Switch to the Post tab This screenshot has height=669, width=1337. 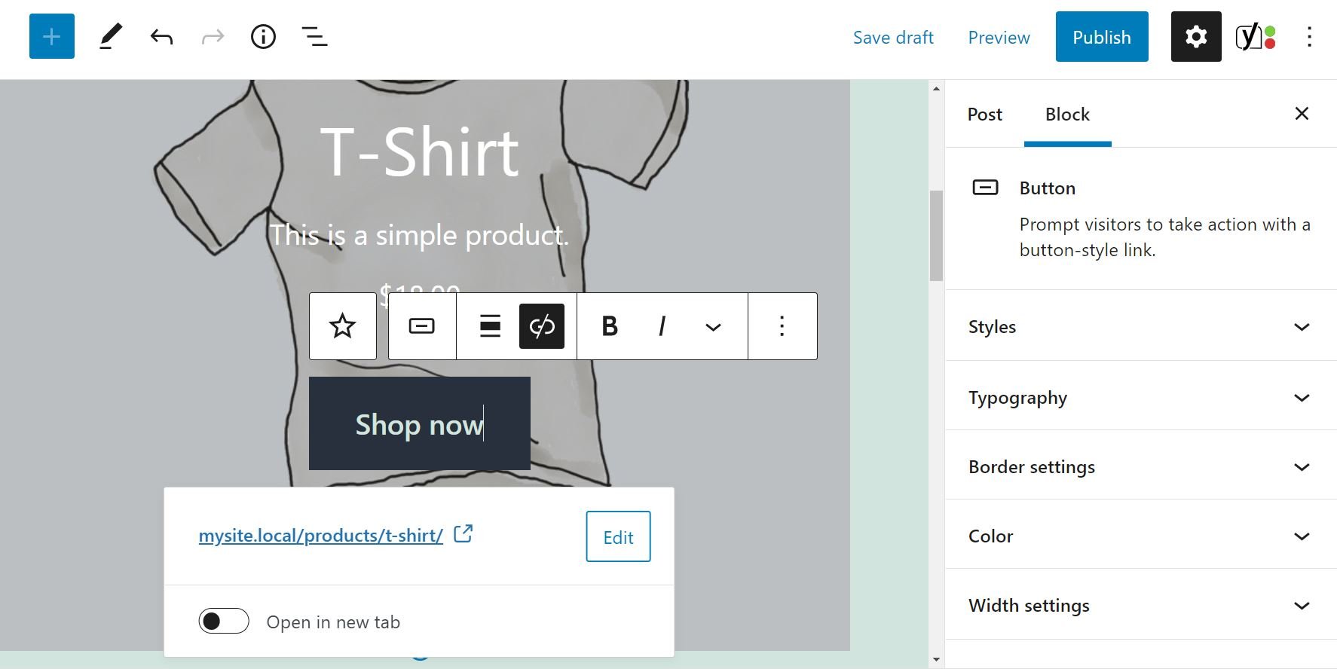coord(985,115)
